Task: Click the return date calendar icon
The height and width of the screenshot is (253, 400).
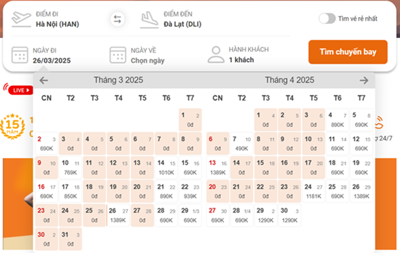Action: tap(118, 55)
